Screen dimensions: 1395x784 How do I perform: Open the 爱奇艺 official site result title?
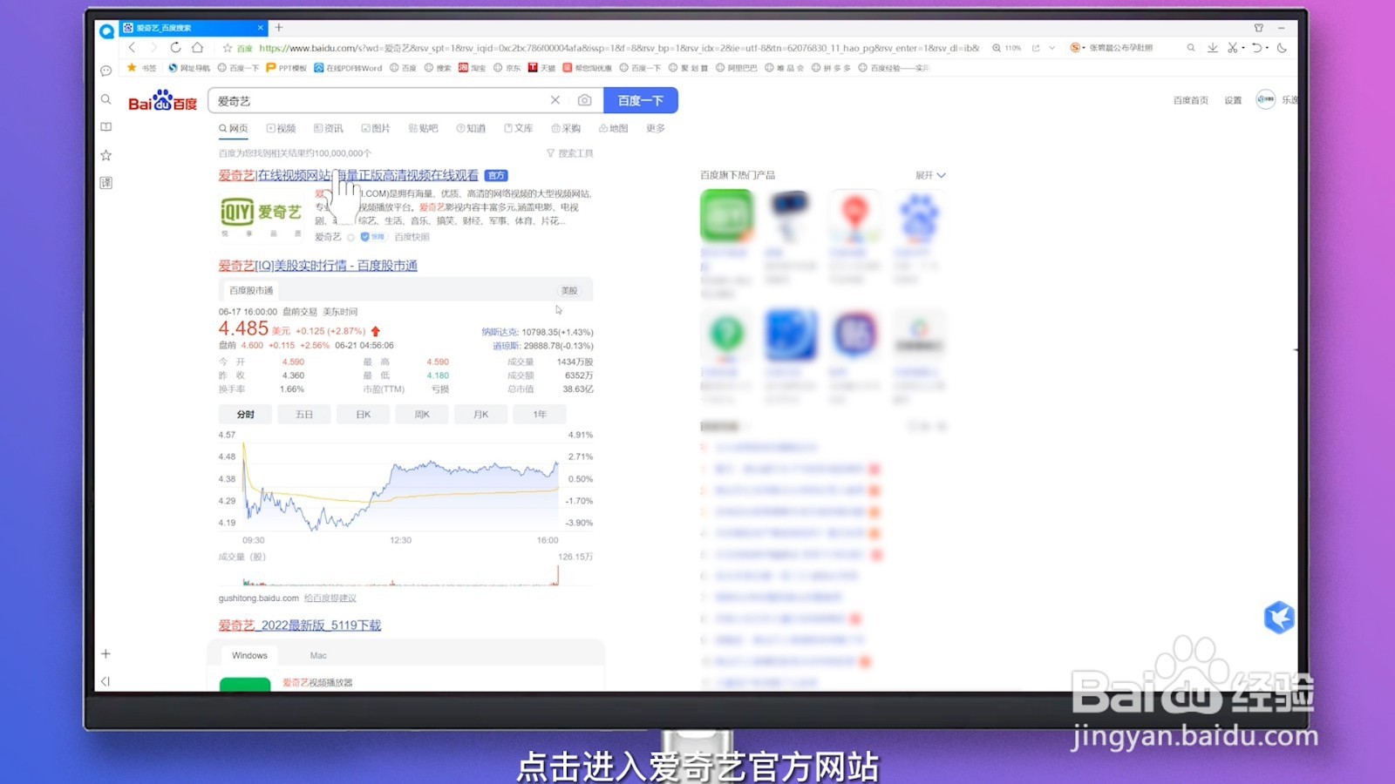coord(348,175)
